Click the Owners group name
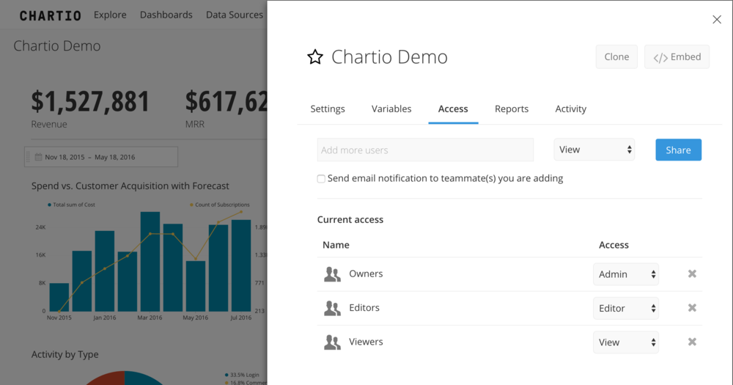Viewport: 733px width, 385px height. click(366, 274)
